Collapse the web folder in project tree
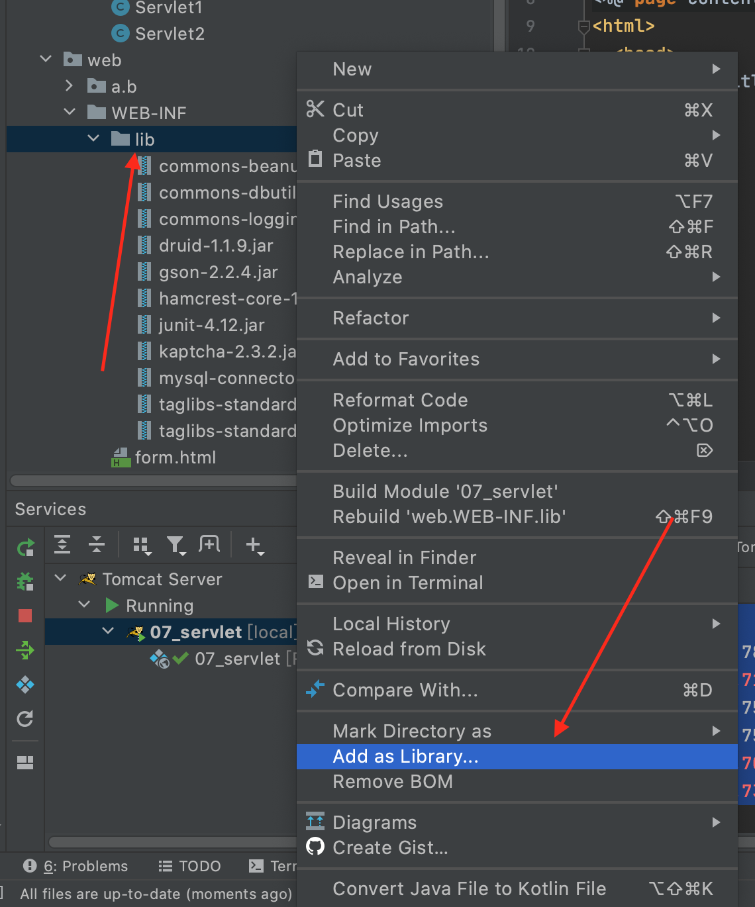Image resolution: width=755 pixels, height=907 pixels. (45, 59)
